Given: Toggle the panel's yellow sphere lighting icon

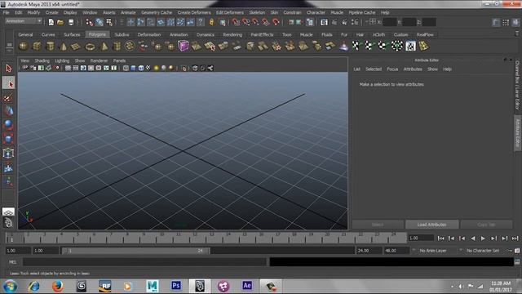Looking at the screenshot, I should [156, 69].
